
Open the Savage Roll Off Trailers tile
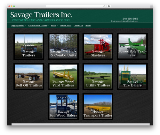[29, 77]
